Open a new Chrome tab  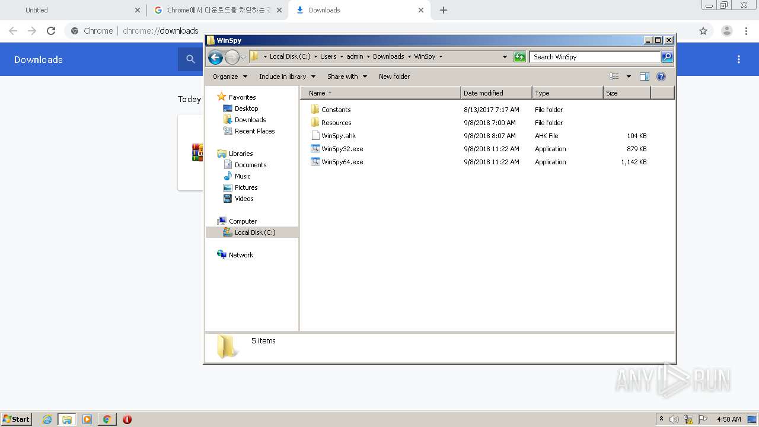(x=444, y=10)
